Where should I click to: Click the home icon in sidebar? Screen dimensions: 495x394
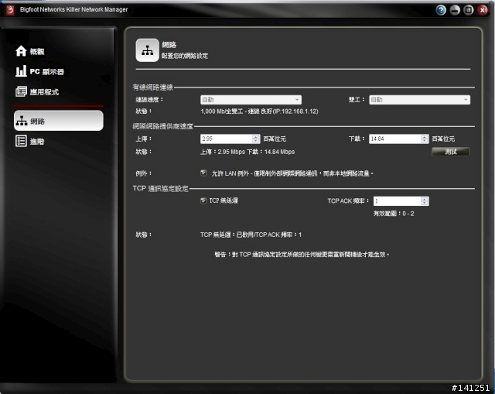[21, 51]
